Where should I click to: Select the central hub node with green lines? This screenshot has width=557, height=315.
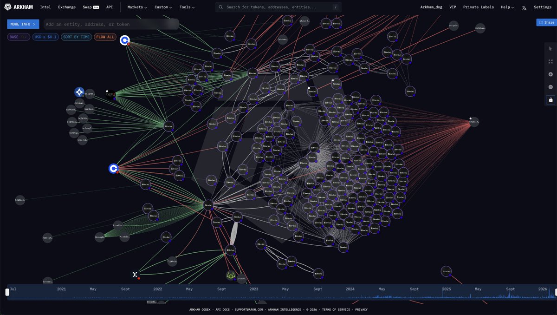pos(208,204)
